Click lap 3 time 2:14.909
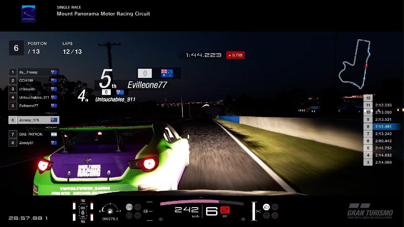 383,162
